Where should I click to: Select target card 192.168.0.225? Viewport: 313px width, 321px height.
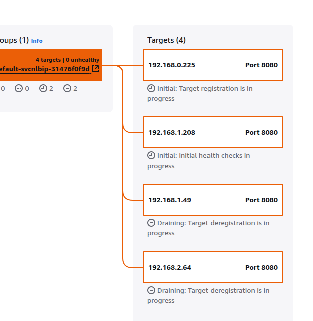pyautogui.click(x=213, y=65)
